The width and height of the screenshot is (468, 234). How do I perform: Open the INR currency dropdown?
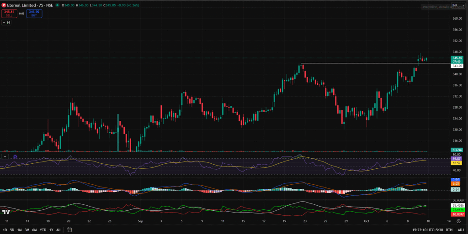(456, 5)
